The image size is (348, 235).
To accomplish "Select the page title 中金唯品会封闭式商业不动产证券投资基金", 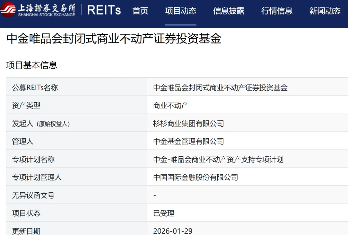I will pos(114,38).
